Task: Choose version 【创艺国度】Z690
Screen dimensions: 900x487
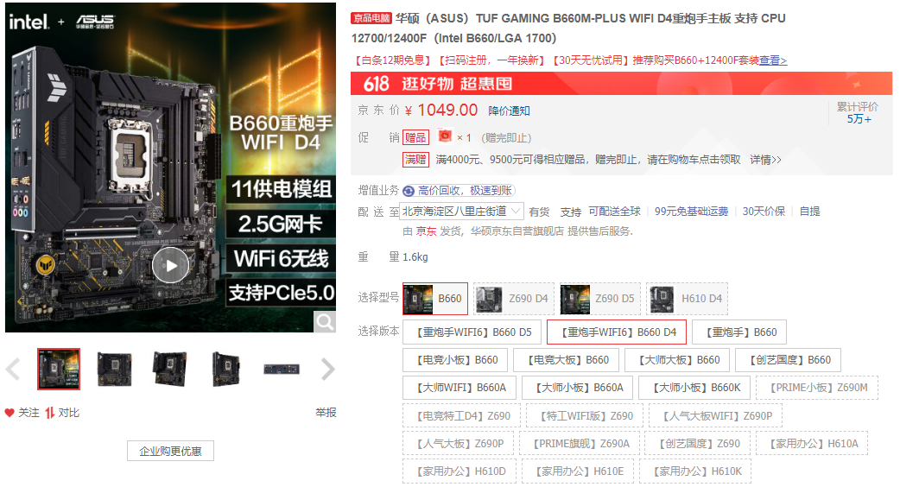Action: pyautogui.click(x=697, y=444)
